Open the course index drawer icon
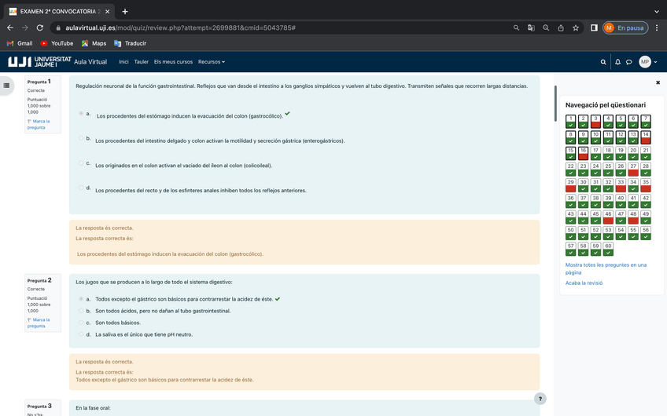Image resolution: width=667 pixels, height=416 pixels. tap(7, 85)
